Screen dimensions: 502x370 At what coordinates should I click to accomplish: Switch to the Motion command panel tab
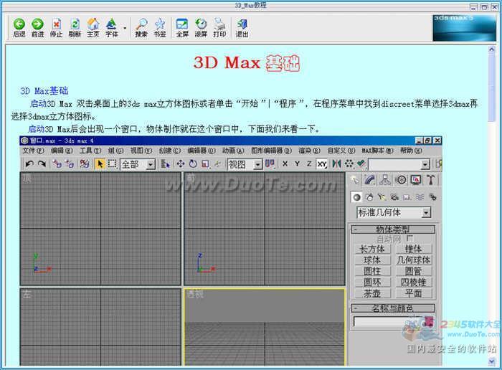400,180
